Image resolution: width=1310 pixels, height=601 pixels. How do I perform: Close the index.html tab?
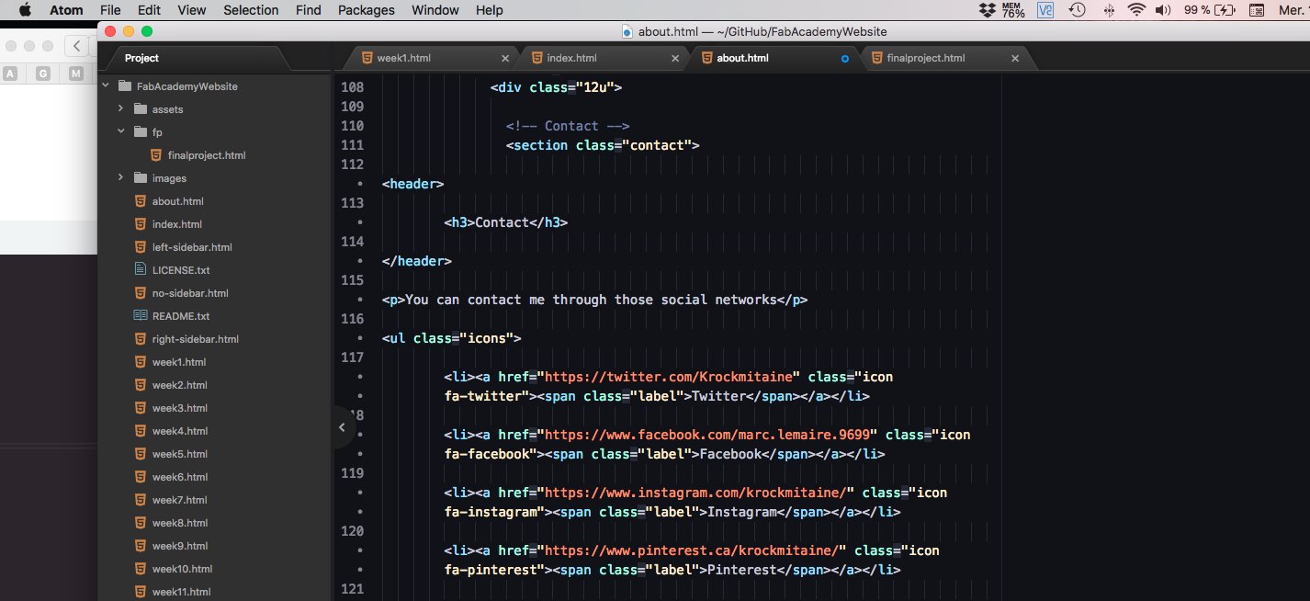pos(675,58)
